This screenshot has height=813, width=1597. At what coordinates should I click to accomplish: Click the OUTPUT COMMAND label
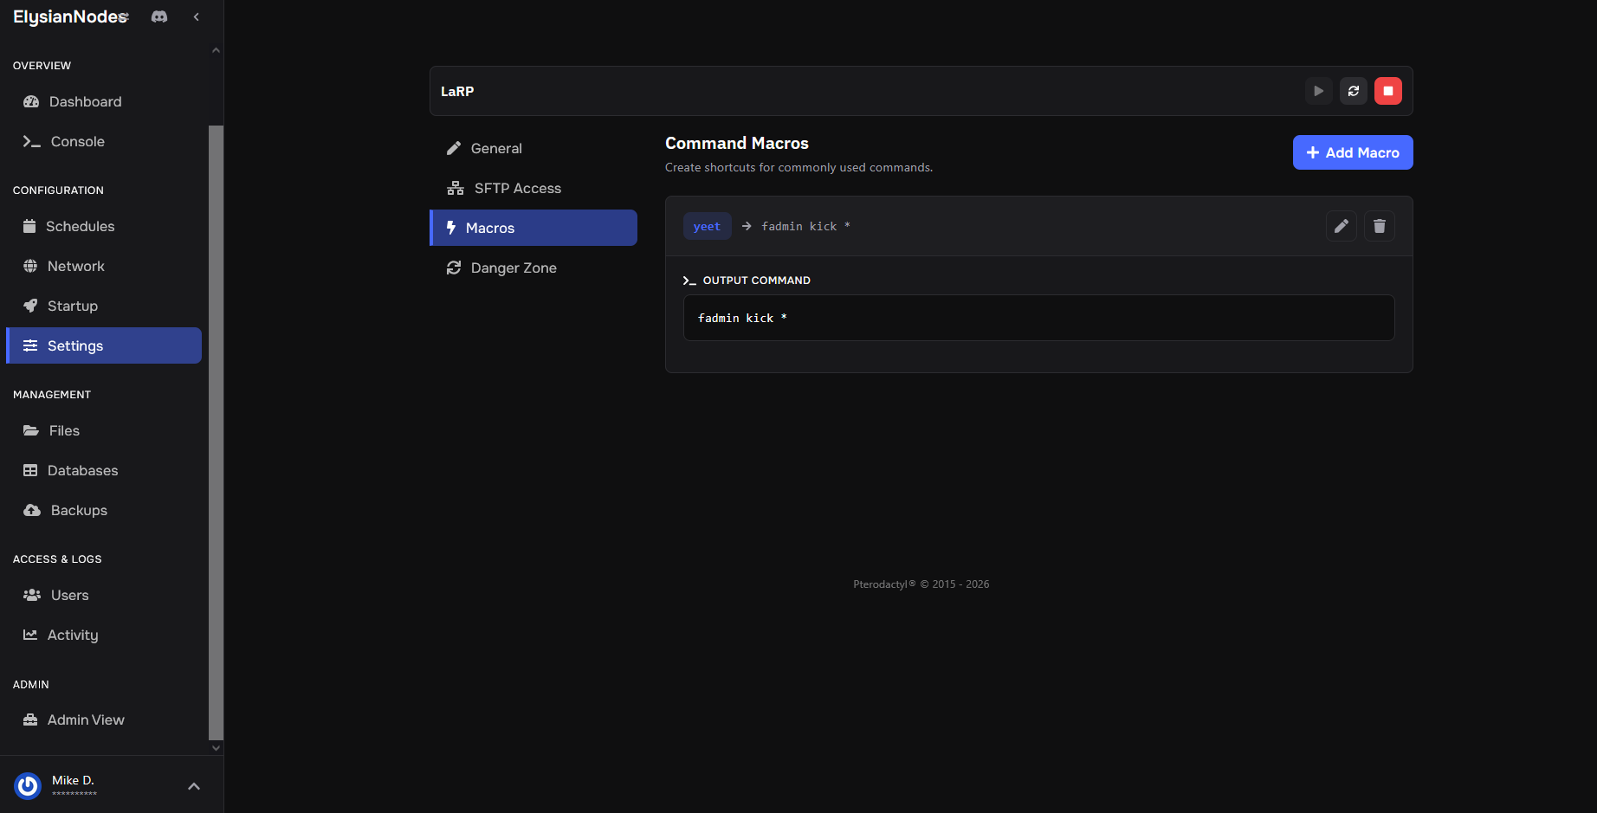[756, 281]
